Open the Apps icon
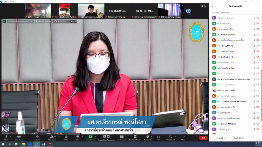Image resolution: width=262 pixels, height=147 pixels. pyautogui.click(x=158, y=137)
